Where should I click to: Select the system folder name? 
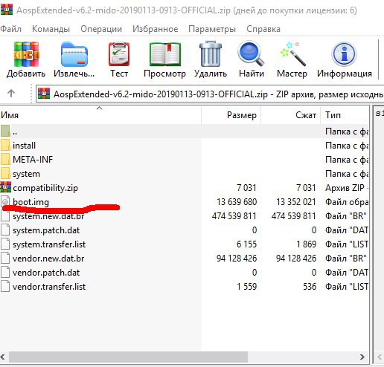[26, 174]
